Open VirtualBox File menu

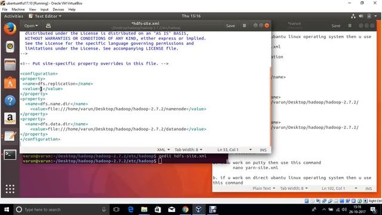pos(5,10)
